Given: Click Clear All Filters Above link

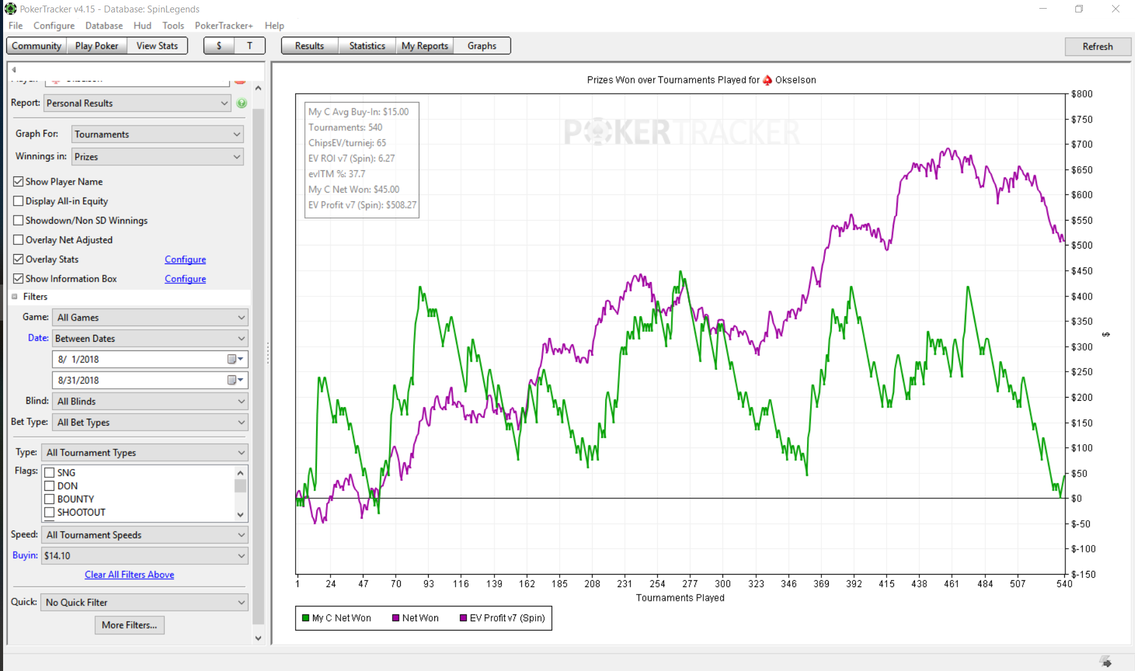Looking at the screenshot, I should (x=129, y=575).
